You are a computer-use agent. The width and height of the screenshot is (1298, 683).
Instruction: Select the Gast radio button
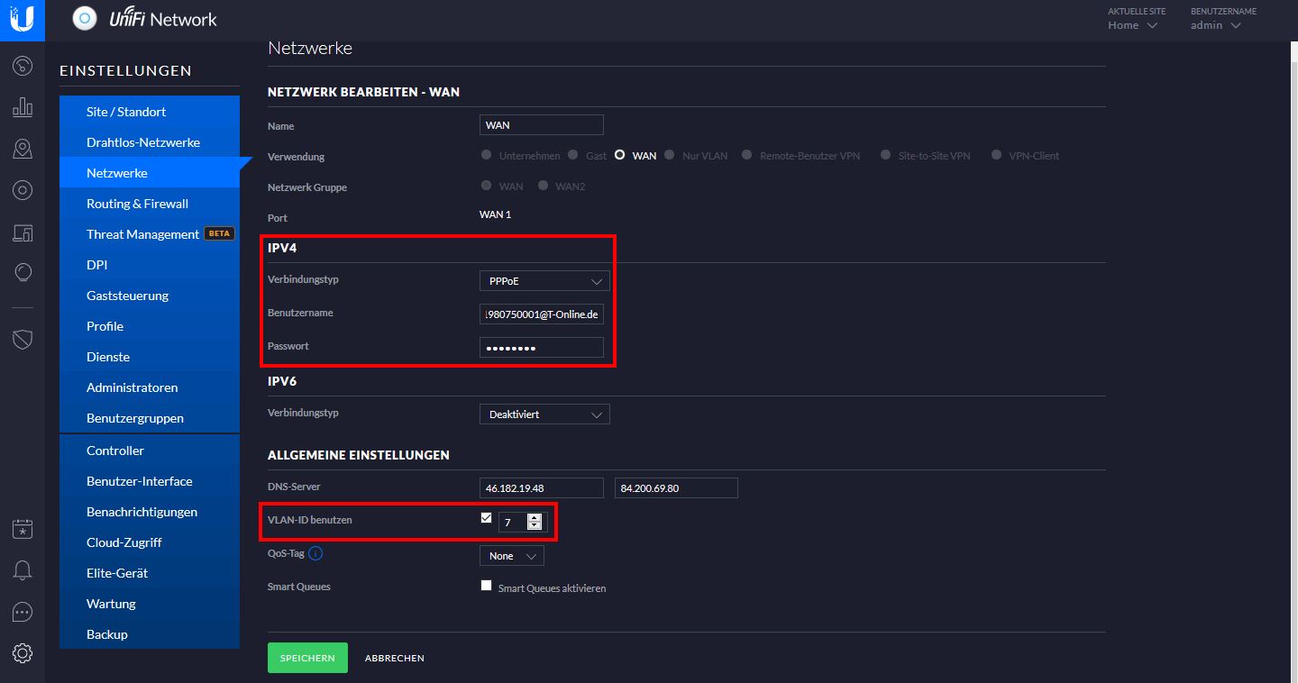click(572, 155)
